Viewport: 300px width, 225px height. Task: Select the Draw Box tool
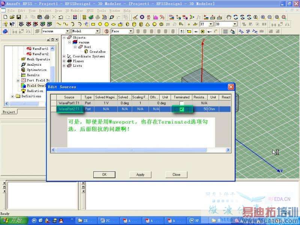click(x=127, y=24)
